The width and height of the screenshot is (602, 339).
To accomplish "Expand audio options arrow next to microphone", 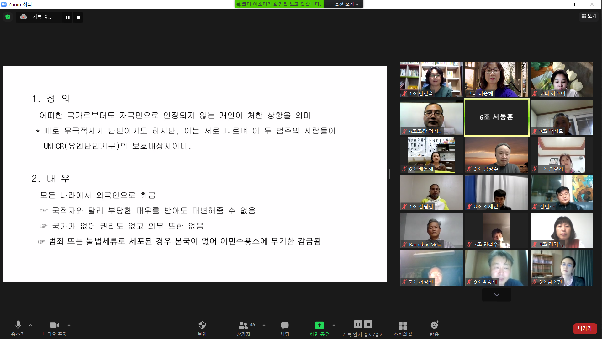I will [30, 325].
